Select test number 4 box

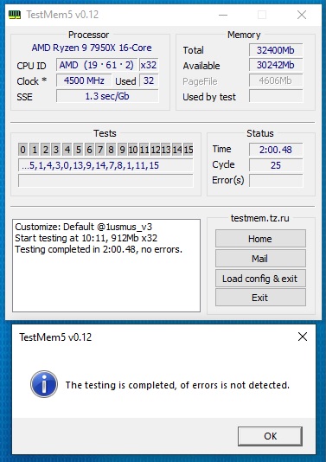67,150
